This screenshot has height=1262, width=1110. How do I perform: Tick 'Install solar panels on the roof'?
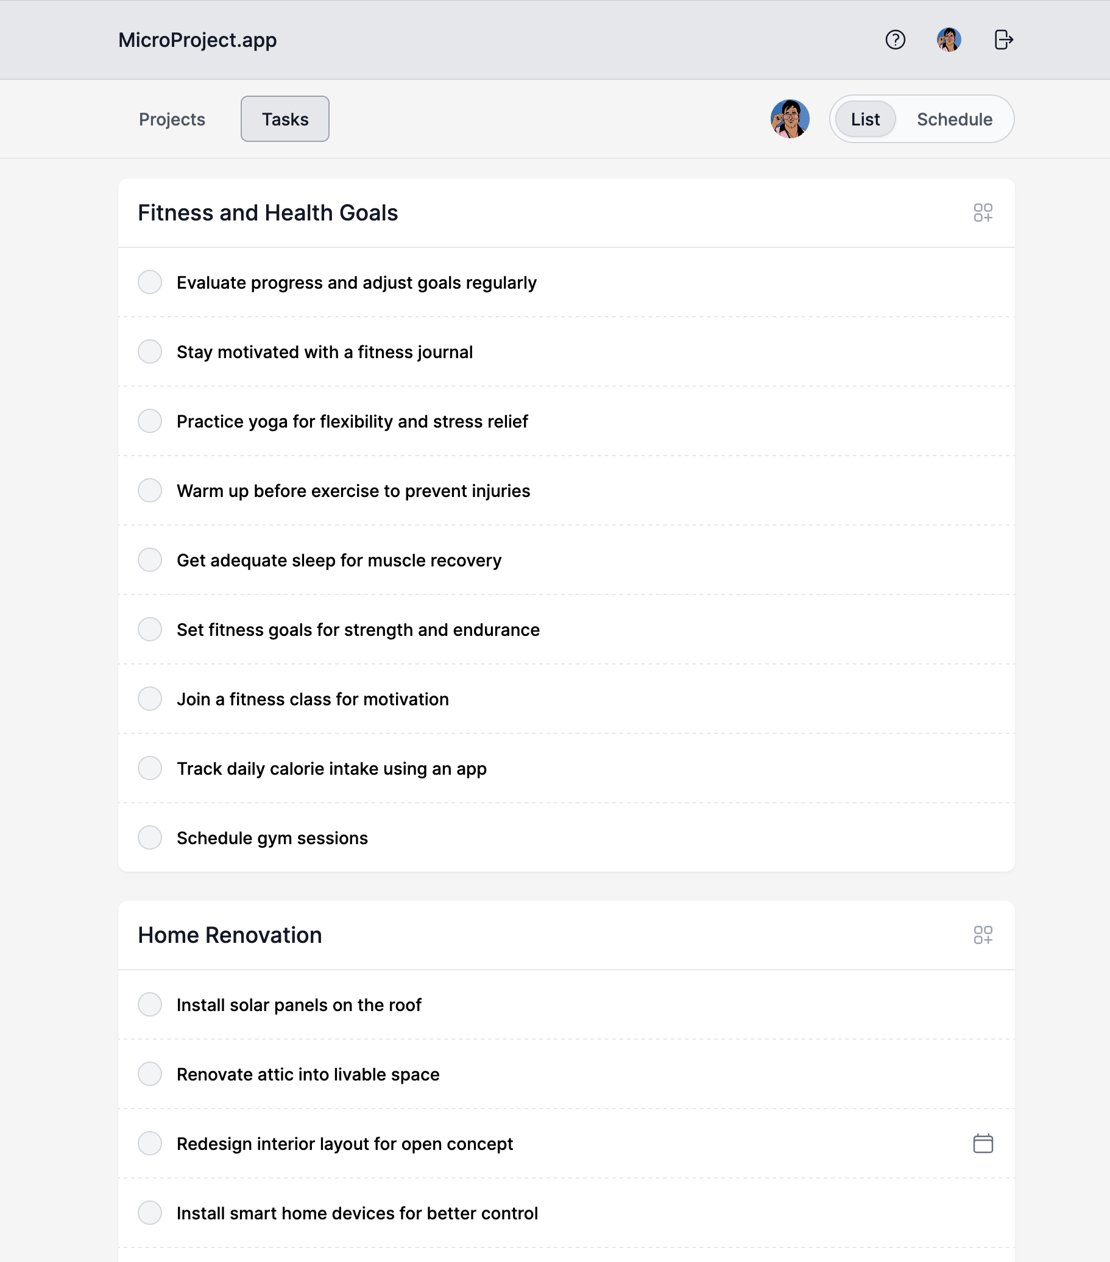pyautogui.click(x=150, y=1004)
